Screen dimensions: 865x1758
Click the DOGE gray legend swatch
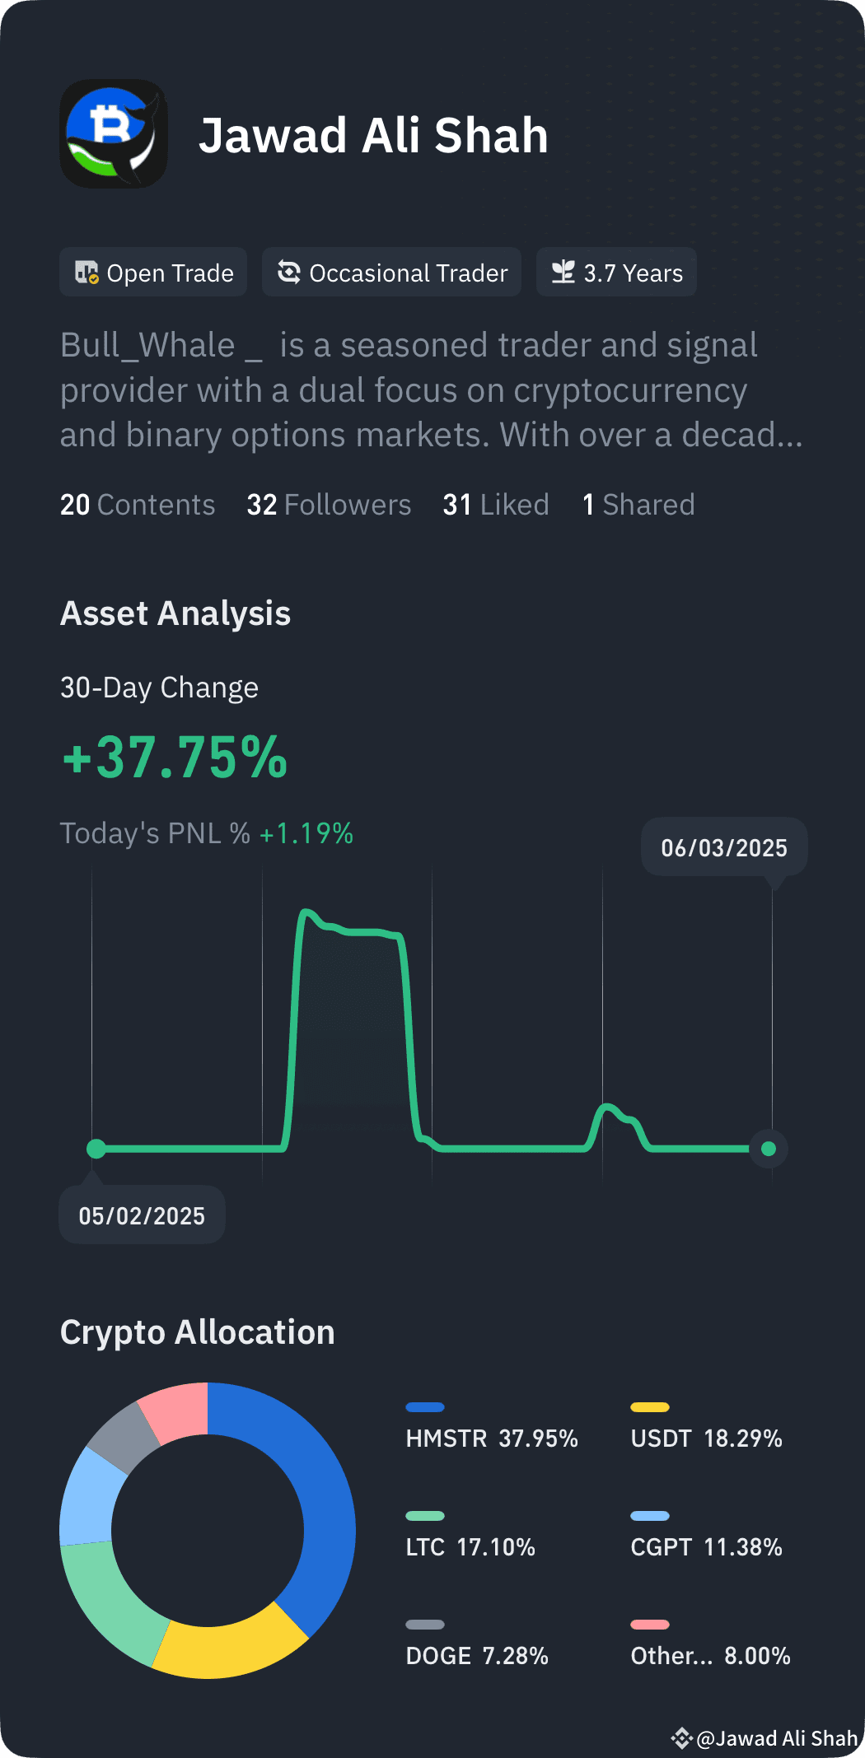click(x=425, y=1625)
